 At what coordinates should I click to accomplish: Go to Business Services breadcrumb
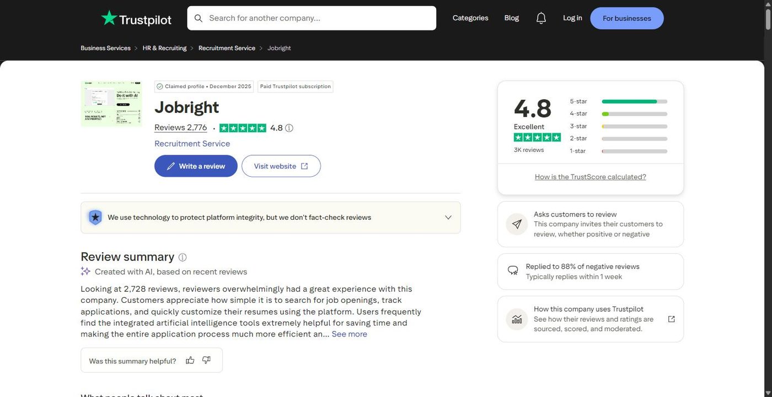(x=105, y=48)
